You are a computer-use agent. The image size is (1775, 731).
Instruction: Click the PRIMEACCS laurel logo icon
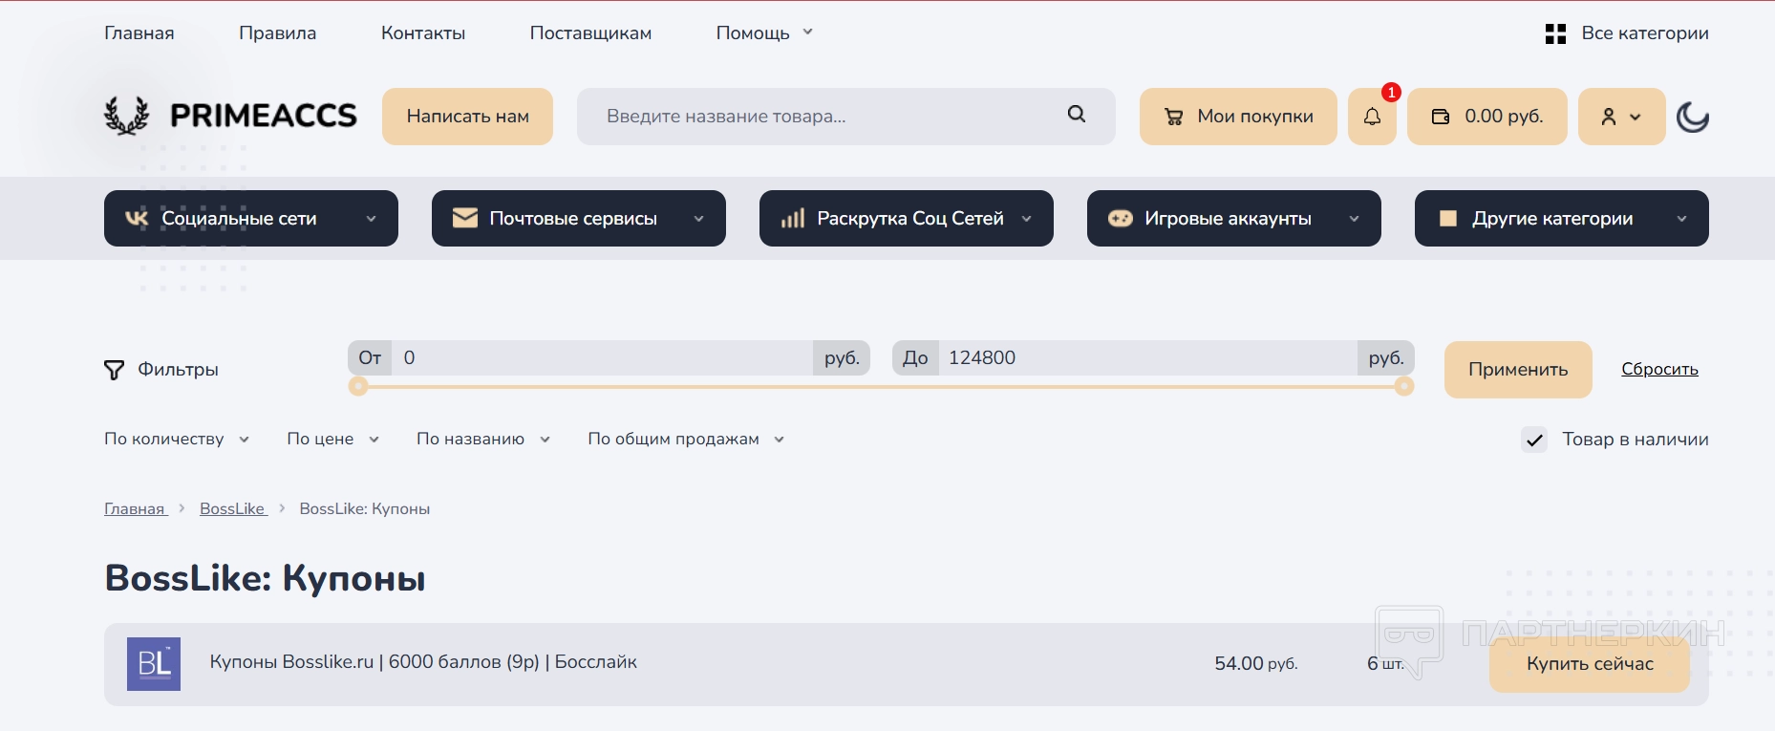(x=127, y=117)
